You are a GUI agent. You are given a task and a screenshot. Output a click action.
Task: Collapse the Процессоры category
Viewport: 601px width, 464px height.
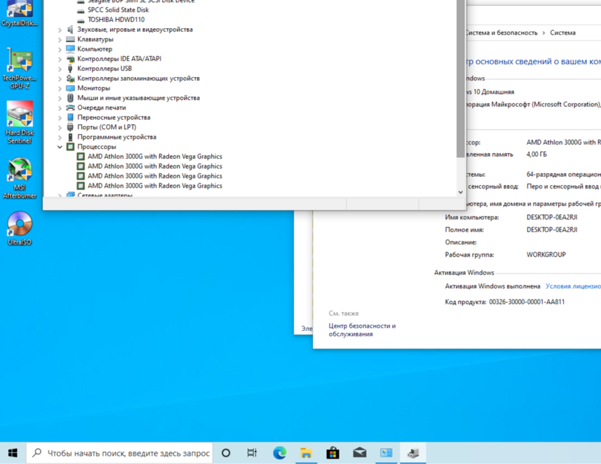pos(60,147)
